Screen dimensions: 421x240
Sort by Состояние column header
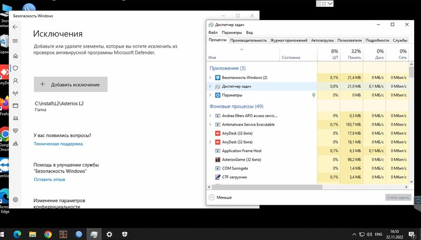[298, 54]
